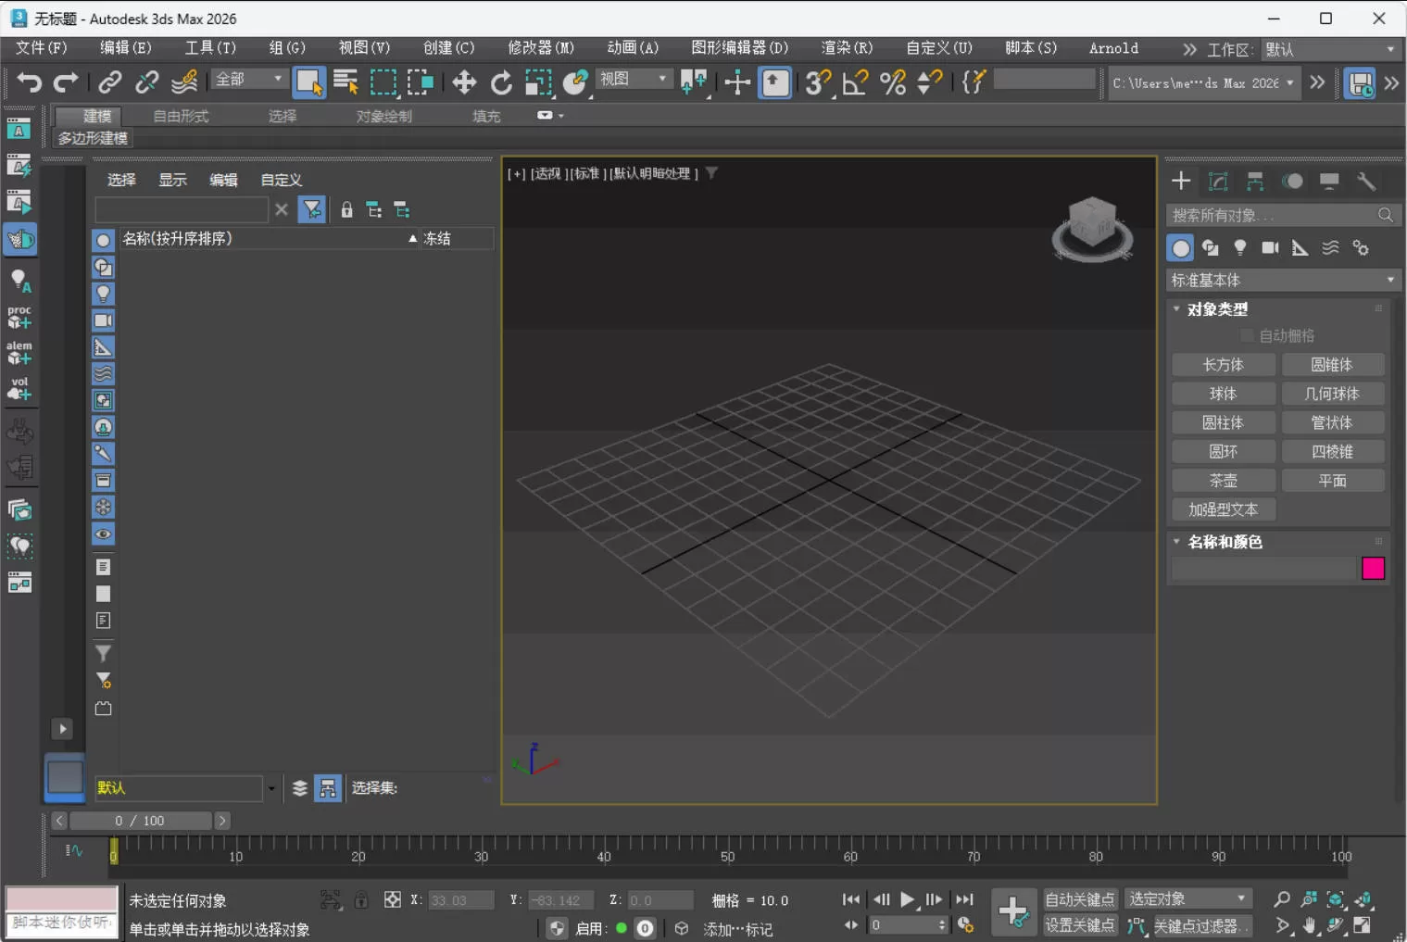This screenshot has width=1407, height=942.
Task: Switch to the Cameras category in Create panel
Action: pos(1269,247)
